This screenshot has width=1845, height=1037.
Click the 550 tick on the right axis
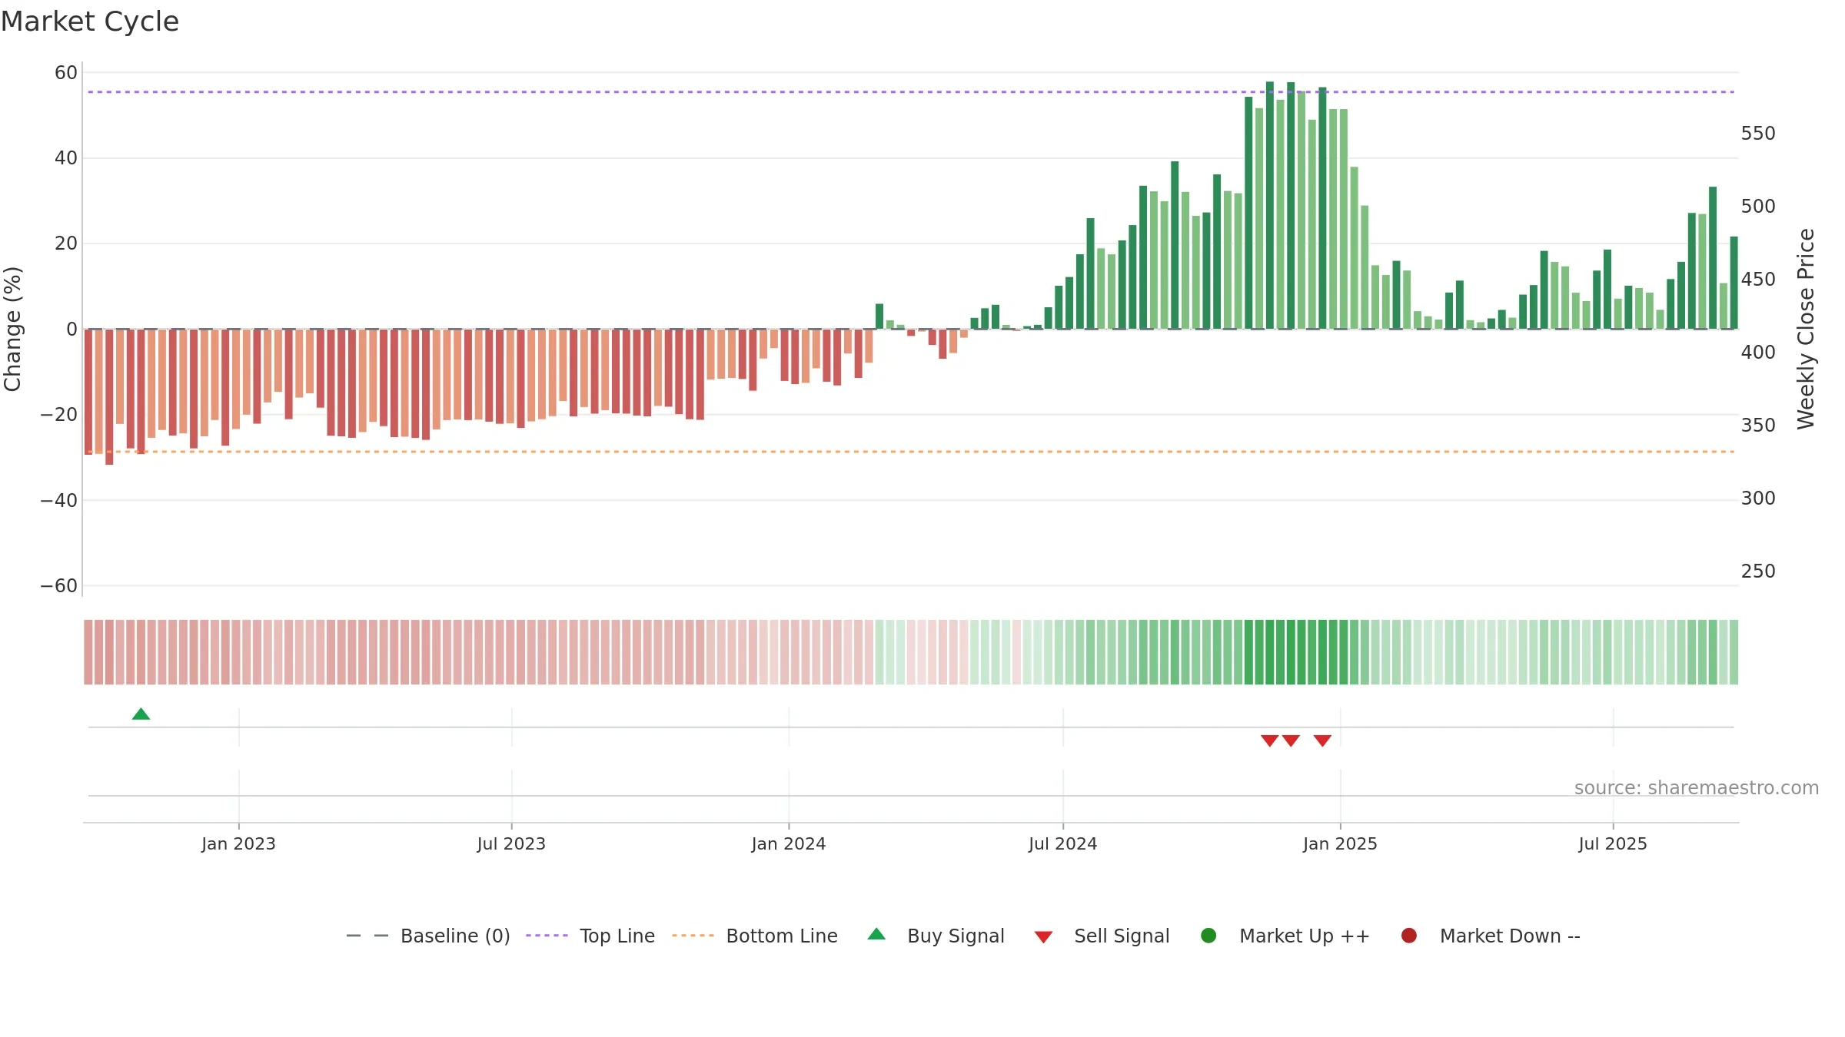click(1758, 134)
